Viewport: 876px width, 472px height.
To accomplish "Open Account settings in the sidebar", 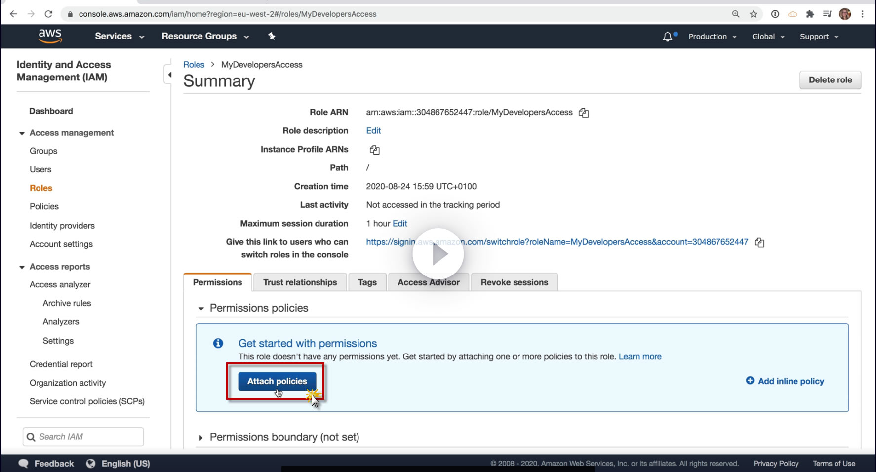I will click(61, 244).
